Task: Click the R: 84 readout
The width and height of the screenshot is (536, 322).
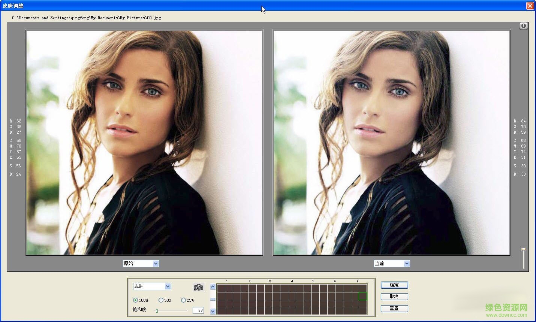Action: tap(520, 121)
